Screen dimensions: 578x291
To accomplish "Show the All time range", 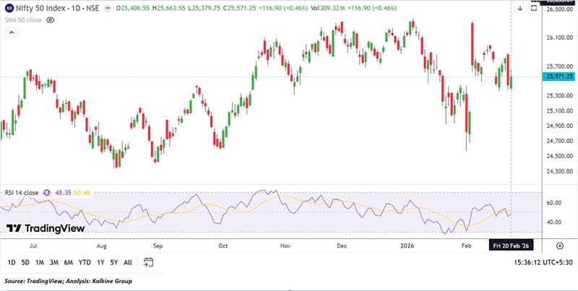I will point(128,262).
